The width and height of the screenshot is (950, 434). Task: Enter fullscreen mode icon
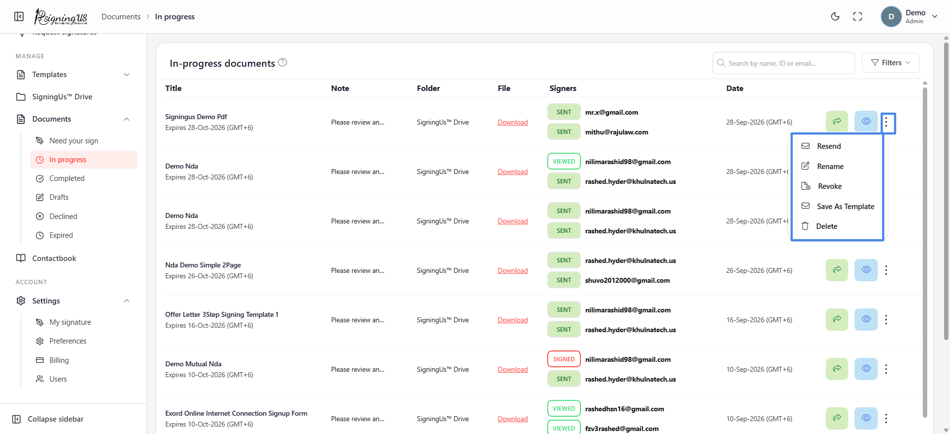tap(857, 16)
